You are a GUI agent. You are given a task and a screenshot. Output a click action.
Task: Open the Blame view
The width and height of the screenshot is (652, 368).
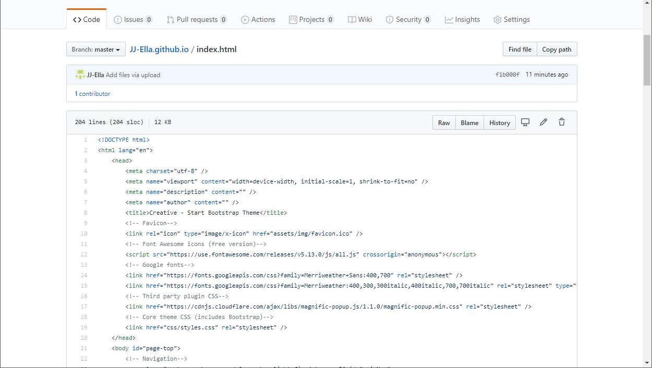[469, 122]
